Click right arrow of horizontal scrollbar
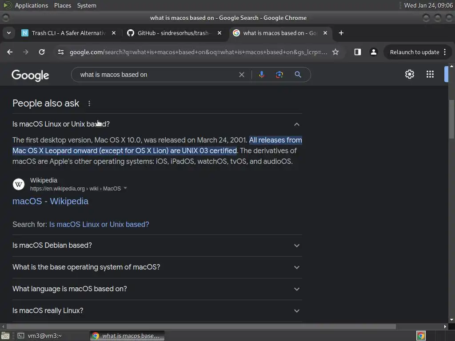 coord(445,326)
